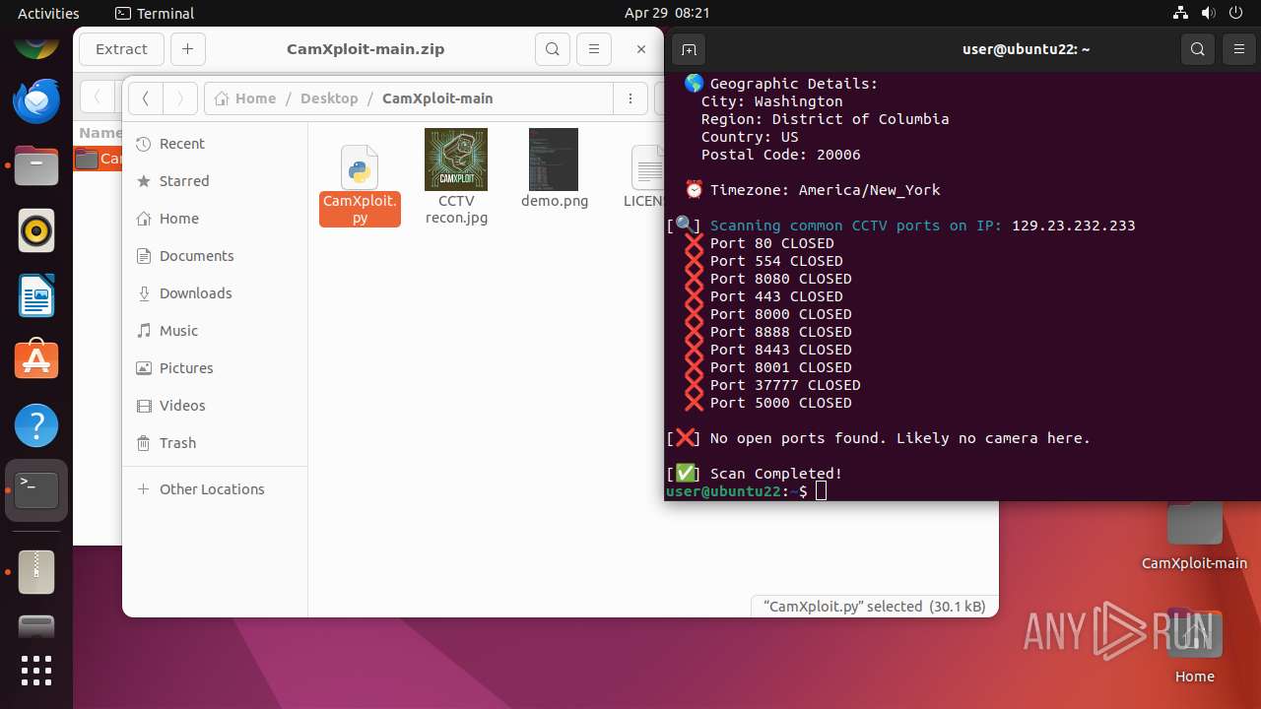Click the IP address 129.23.232.233 text

point(1073,226)
